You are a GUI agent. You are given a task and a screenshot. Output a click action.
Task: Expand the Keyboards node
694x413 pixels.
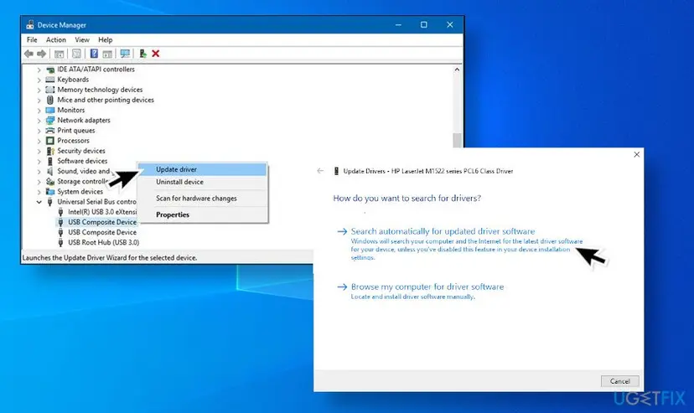pyautogui.click(x=39, y=80)
